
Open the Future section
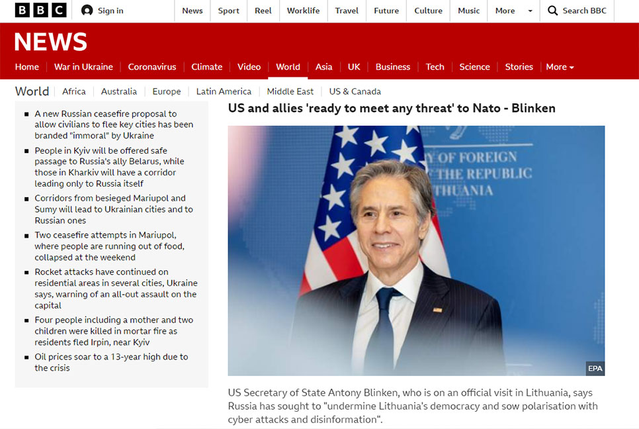tap(386, 11)
